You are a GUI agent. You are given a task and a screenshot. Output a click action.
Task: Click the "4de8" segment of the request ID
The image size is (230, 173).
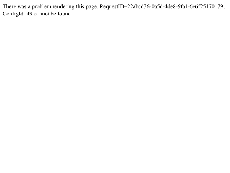[x=170, y=6]
